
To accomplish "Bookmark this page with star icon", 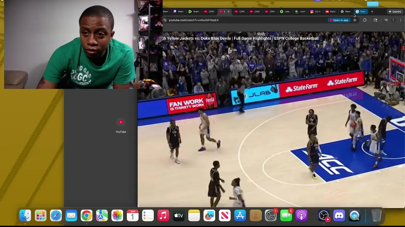I will pyautogui.click(x=355, y=20).
